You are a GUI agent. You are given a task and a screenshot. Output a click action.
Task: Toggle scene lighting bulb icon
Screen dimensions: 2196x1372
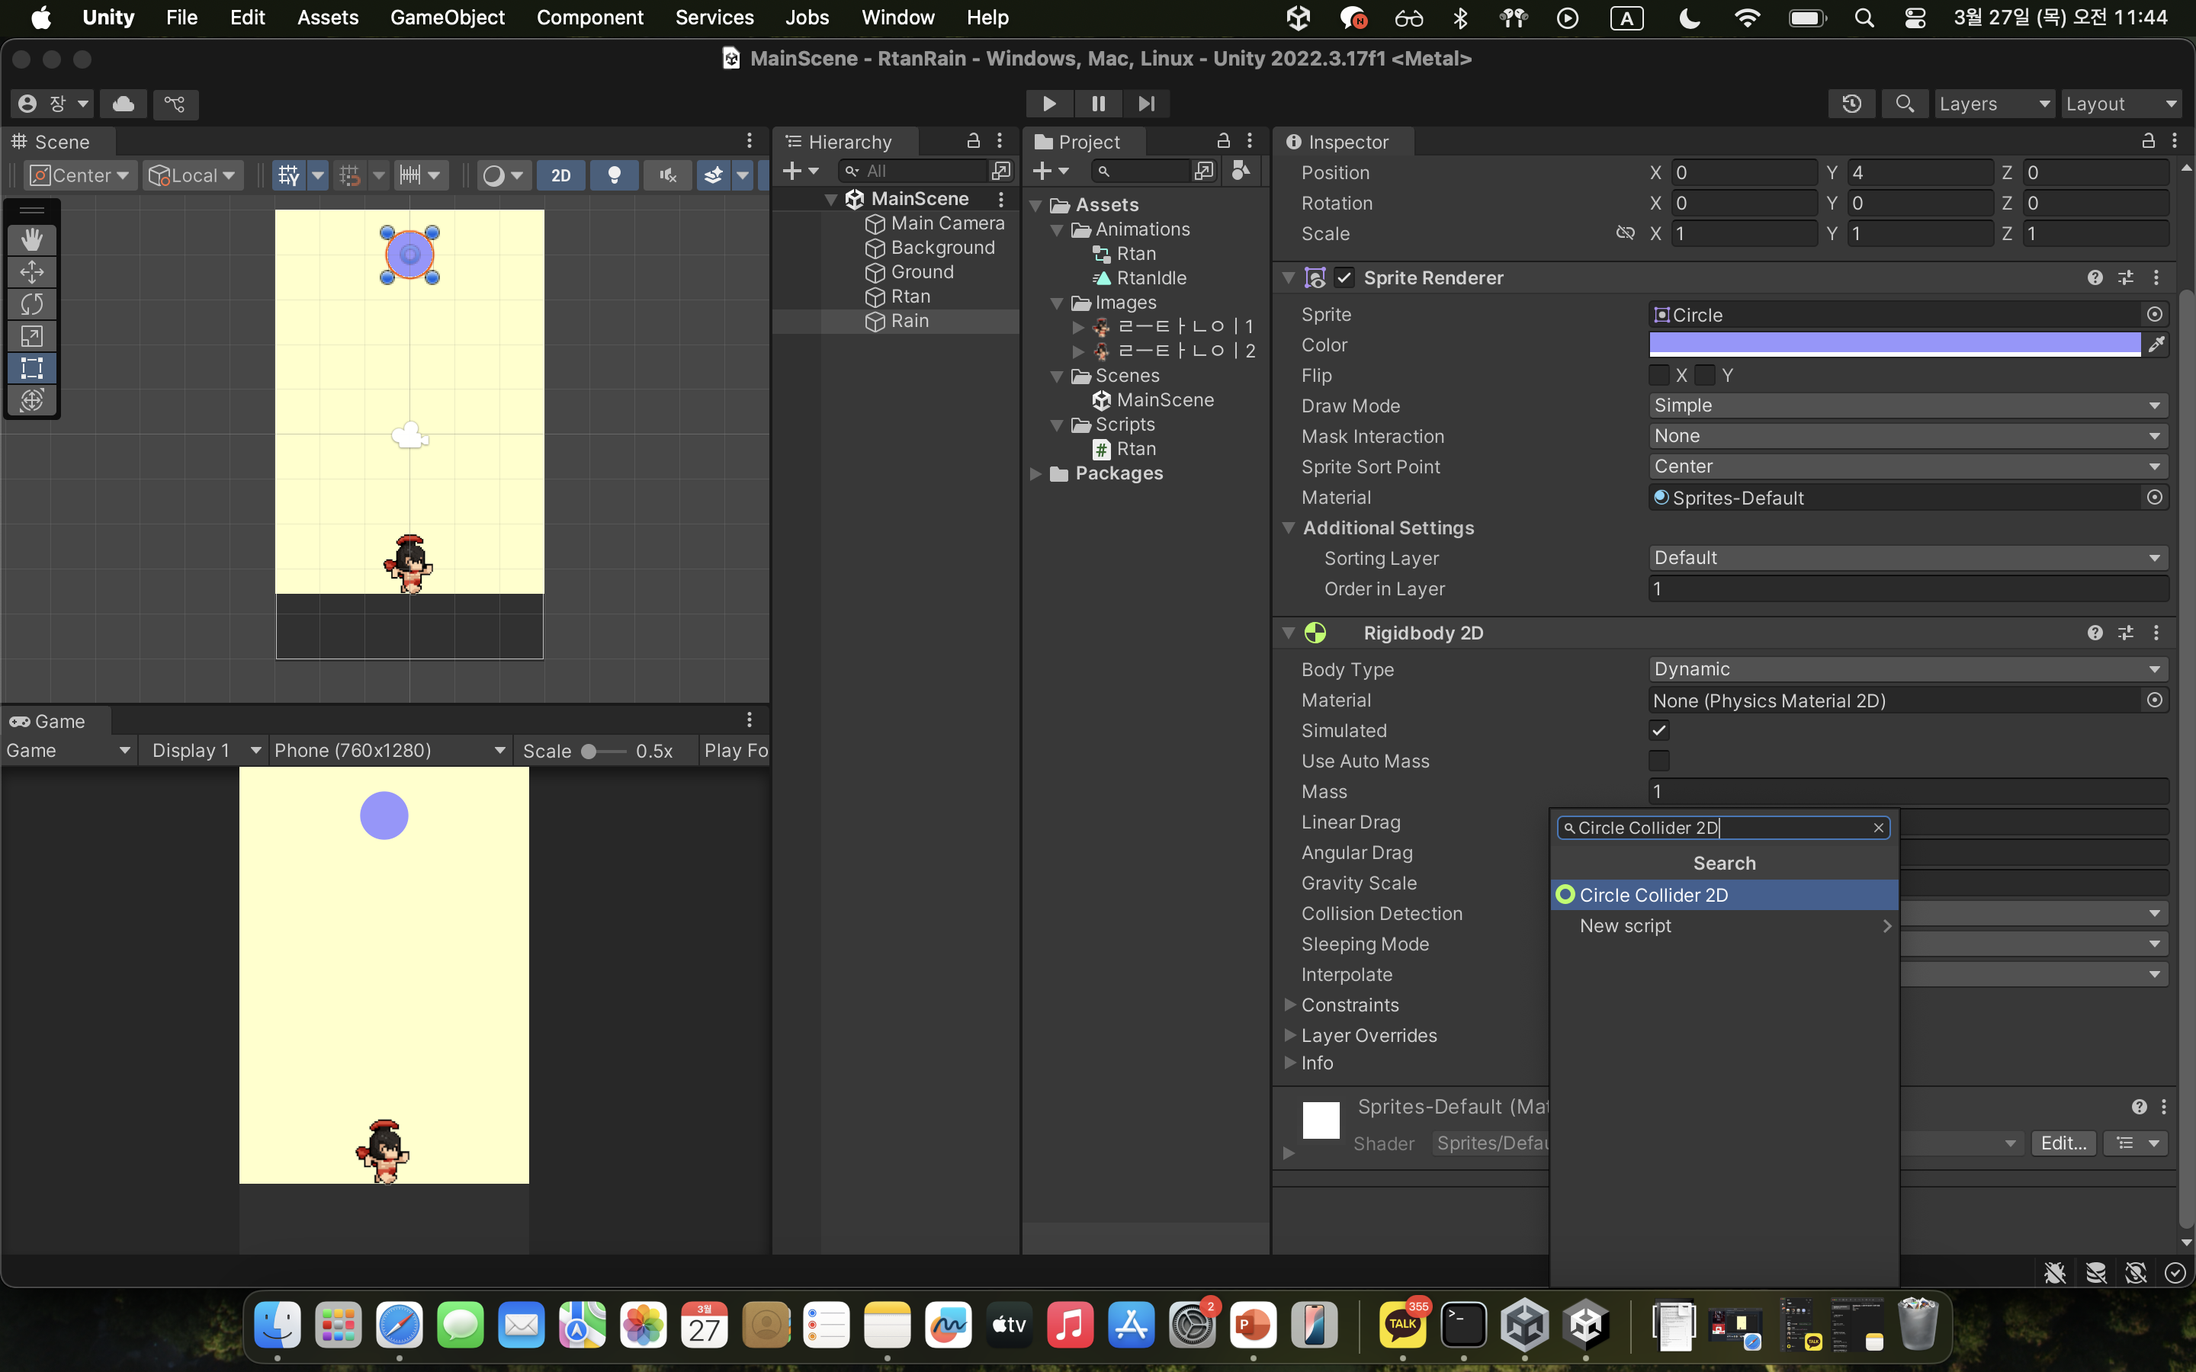(615, 175)
